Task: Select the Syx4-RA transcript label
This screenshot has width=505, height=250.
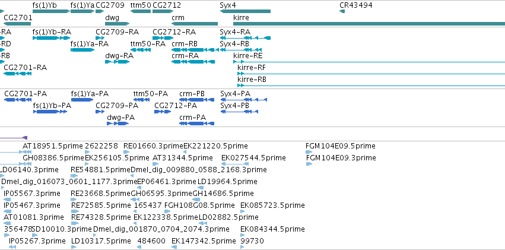Action: pyautogui.click(x=235, y=32)
